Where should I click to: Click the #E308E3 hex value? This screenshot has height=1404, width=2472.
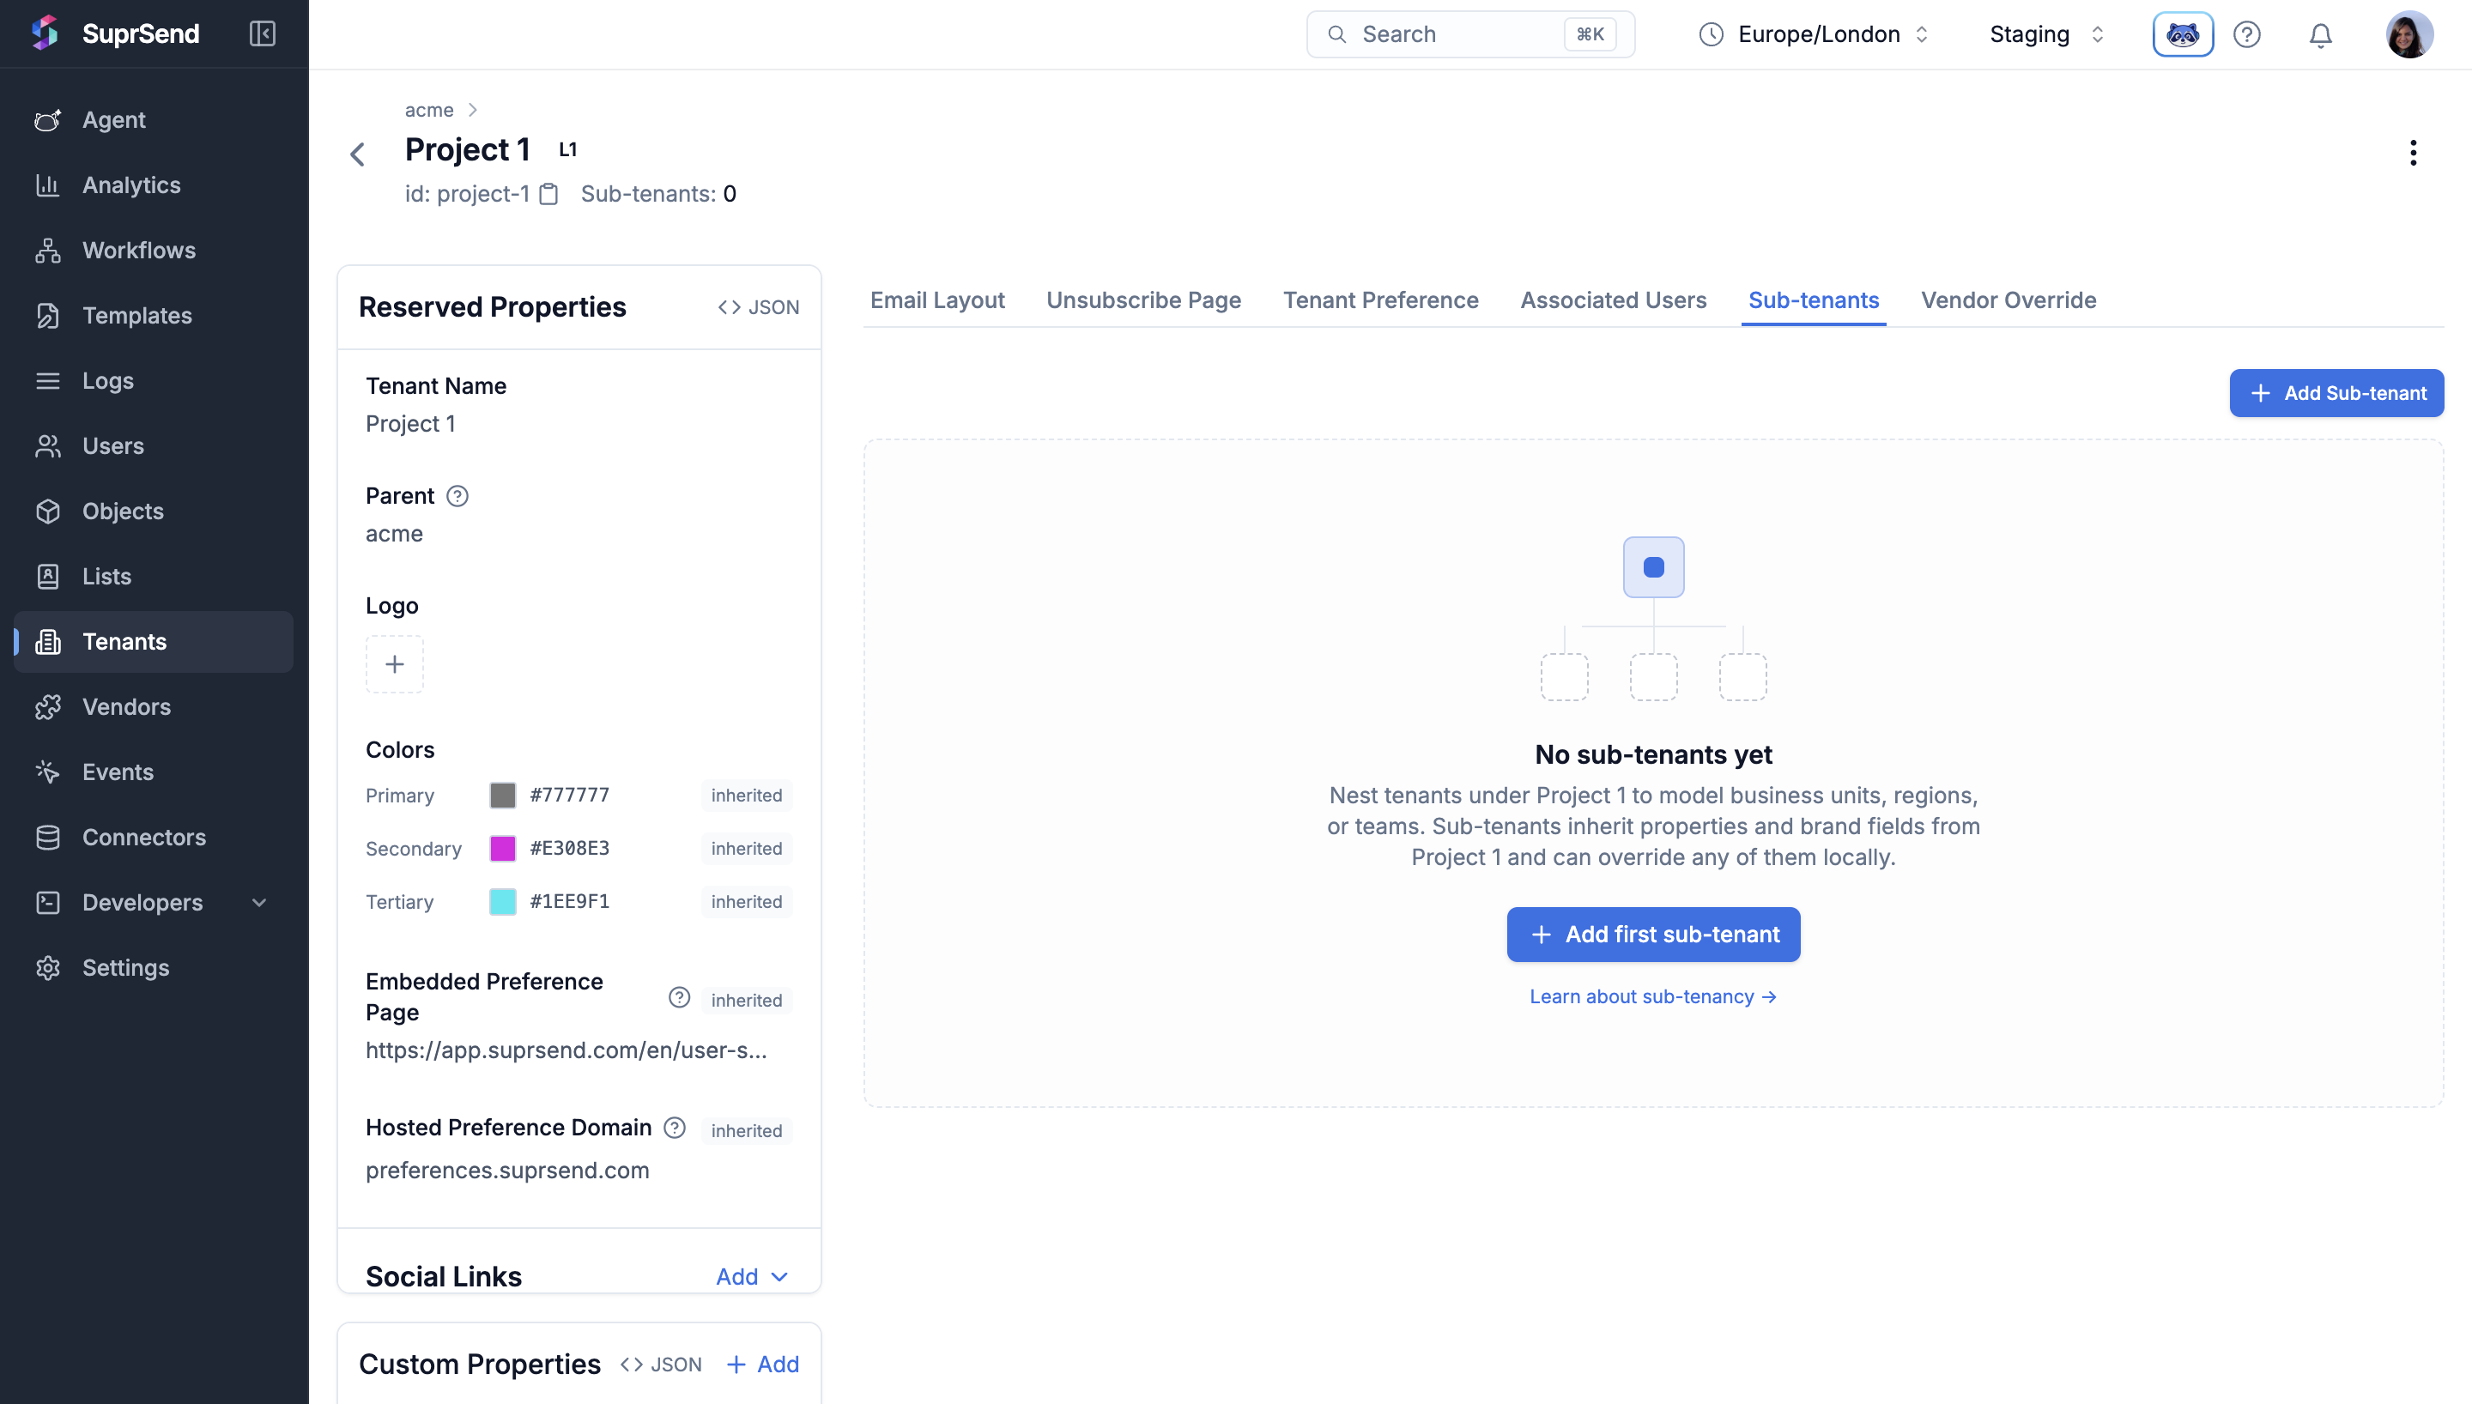tap(569, 849)
